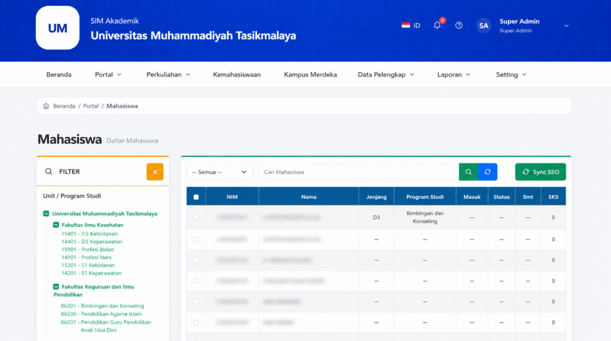Viewport: 611px width, 341px height.
Task: Click the blue refresh button
Action: click(x=487, y=171)
